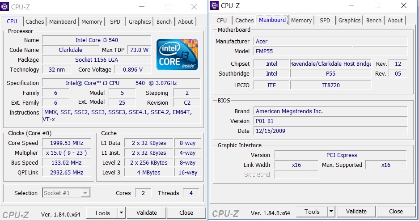Click Validate in the left window
Screen dimensions: 419x221
146,212
